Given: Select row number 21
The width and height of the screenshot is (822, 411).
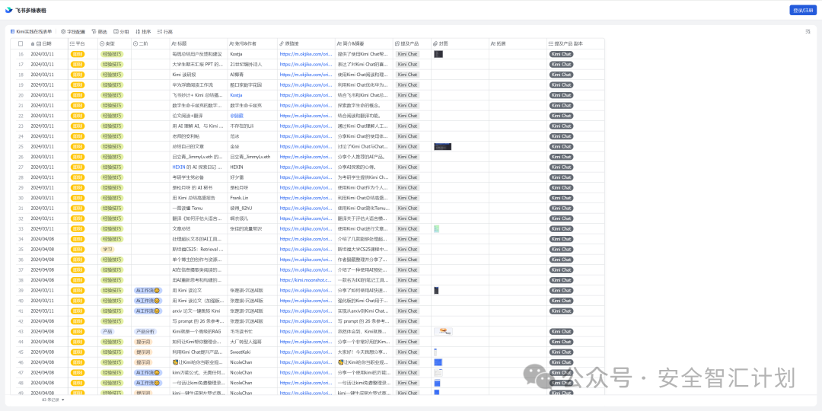Looking at the screenshot, I should pyautogui.click(x=21, y=105).
